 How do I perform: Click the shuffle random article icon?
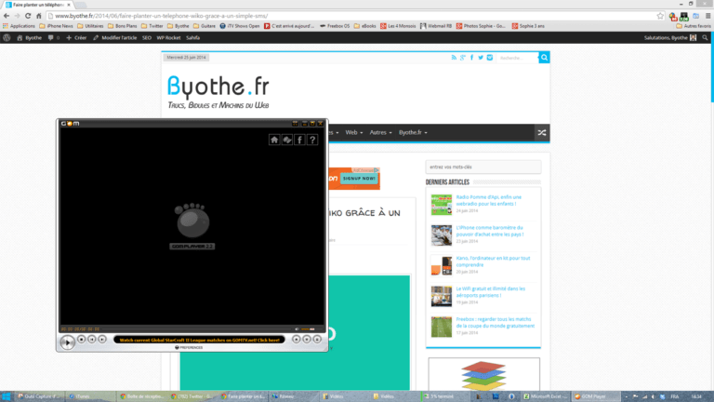tap(542, 133)
